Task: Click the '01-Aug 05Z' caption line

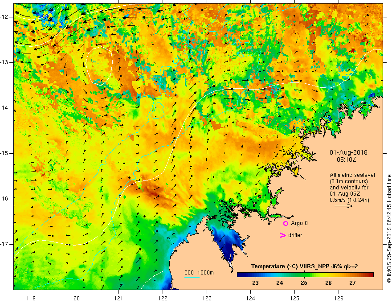Action: (346, 194)
